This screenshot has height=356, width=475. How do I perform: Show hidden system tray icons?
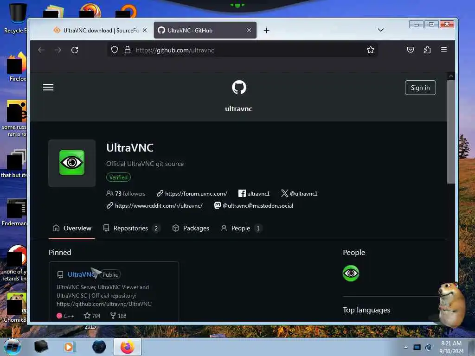[405, 347]
